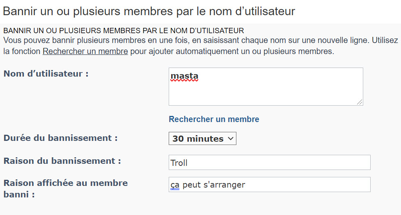The width and height of the screenshot is (401, 215).
Task: Open underlined Rechercher un membre link in description
Action: coord(85,51)
